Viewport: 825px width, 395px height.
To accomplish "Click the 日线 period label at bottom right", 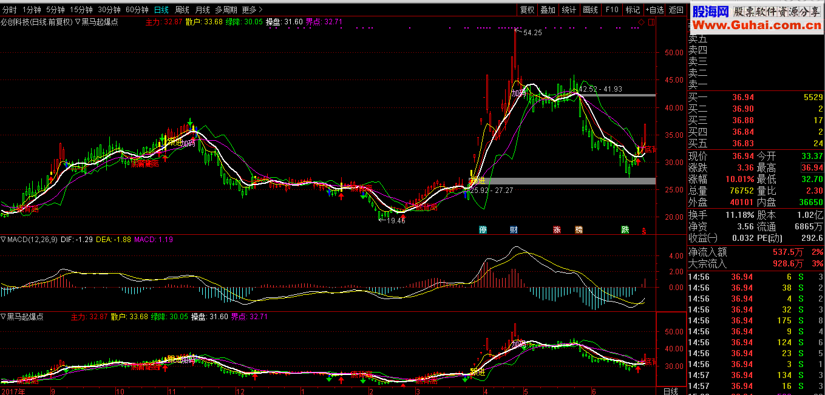I will click(670, 390).
